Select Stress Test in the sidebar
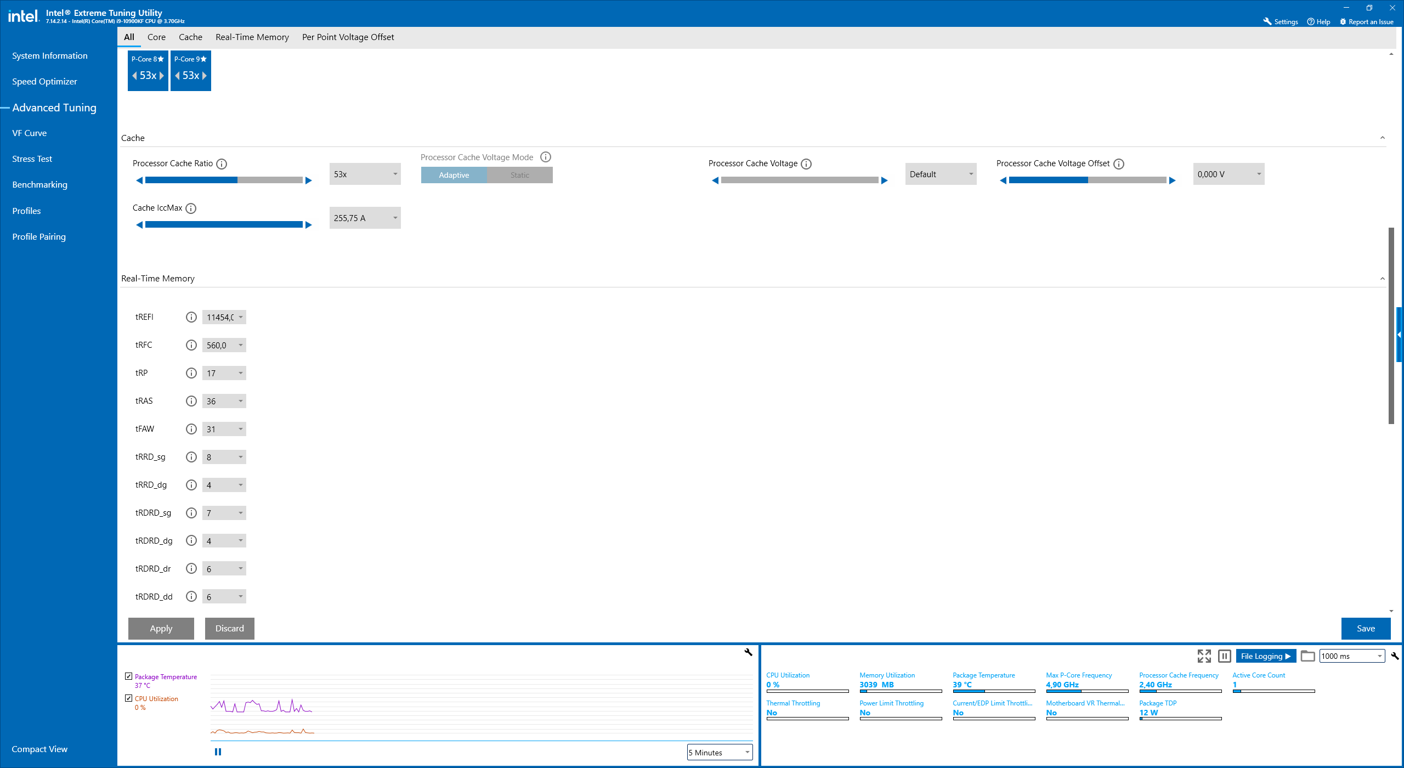 (x=32, y=159)
